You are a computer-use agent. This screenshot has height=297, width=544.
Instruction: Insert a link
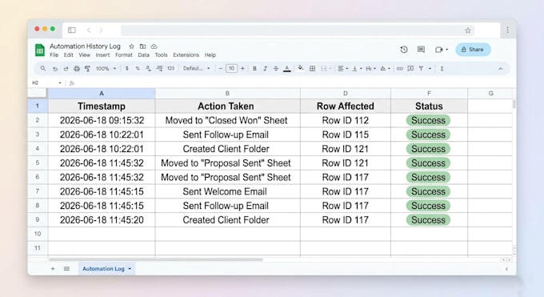tap(400, 69)
